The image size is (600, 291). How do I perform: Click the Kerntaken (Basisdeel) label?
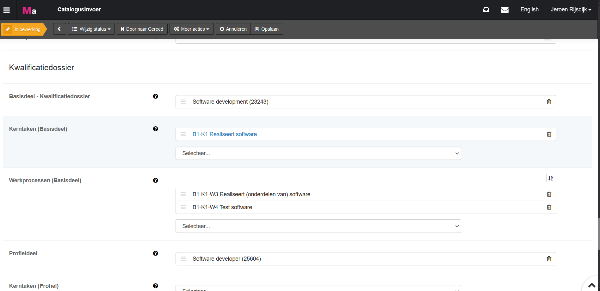coord(38,129)
